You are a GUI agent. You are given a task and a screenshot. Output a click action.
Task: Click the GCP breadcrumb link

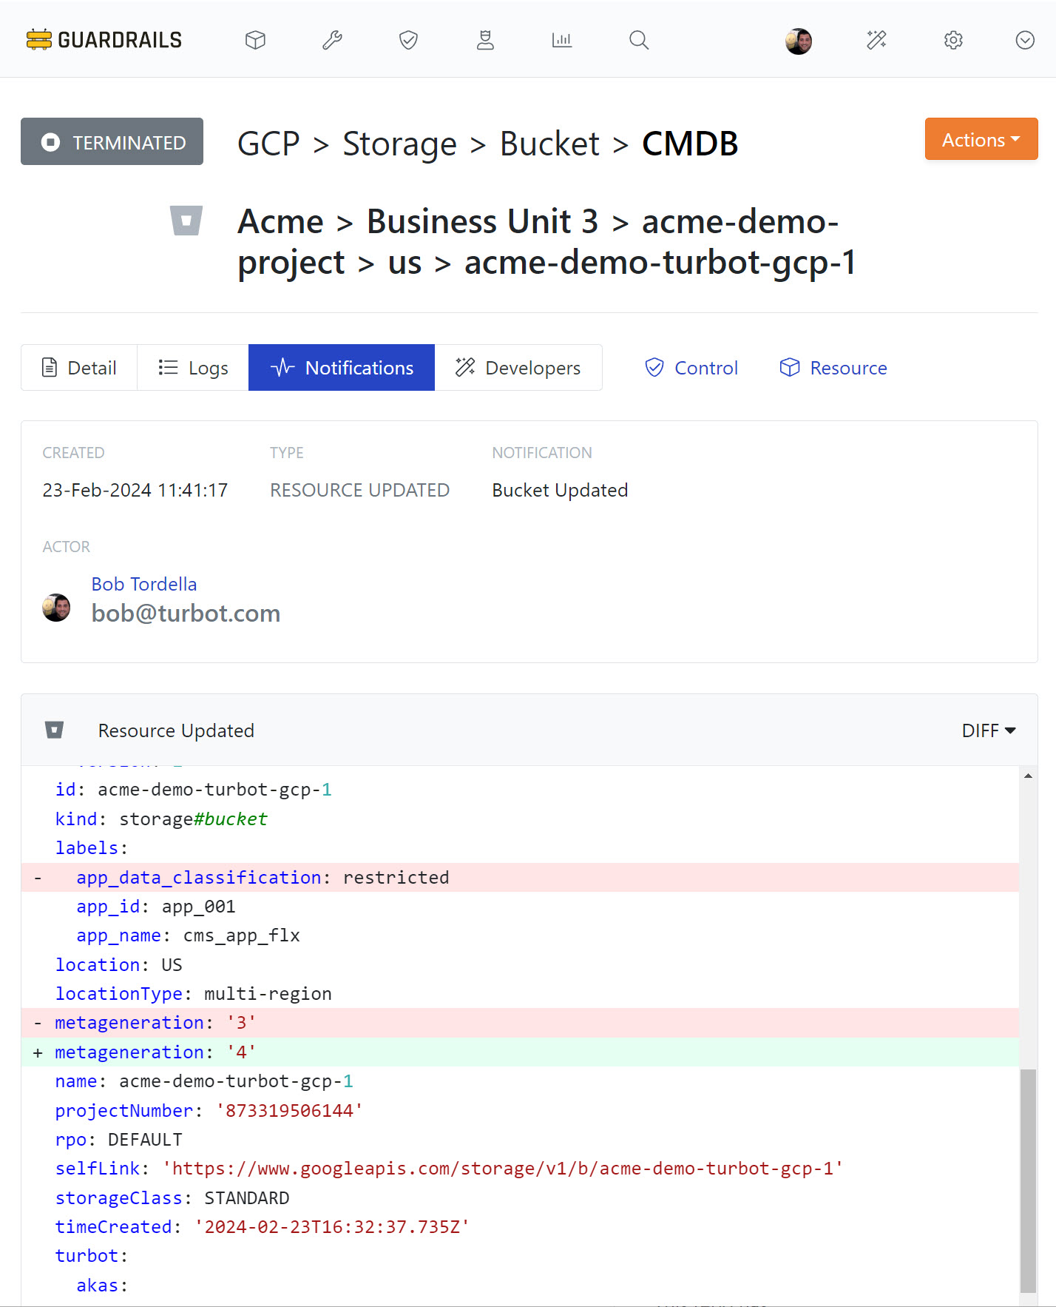point(268,144)
